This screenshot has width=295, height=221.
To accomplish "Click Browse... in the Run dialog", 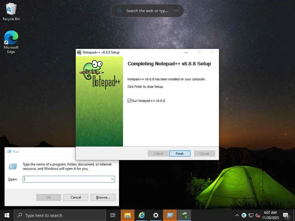I will 103,197.
